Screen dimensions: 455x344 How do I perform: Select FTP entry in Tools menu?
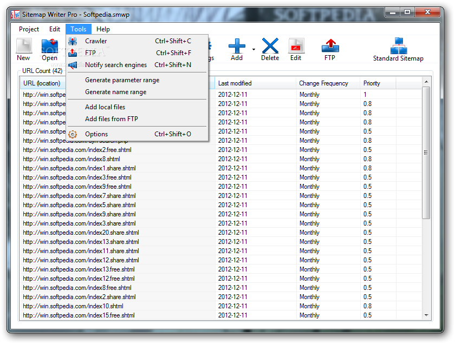coord(137,53)
